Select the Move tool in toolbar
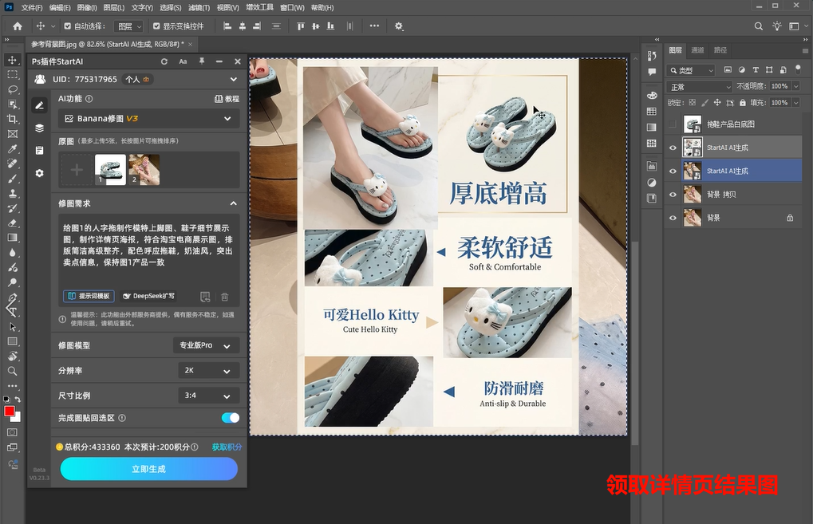This screenshot has height=524, width=813. click(x=12, y=60)
